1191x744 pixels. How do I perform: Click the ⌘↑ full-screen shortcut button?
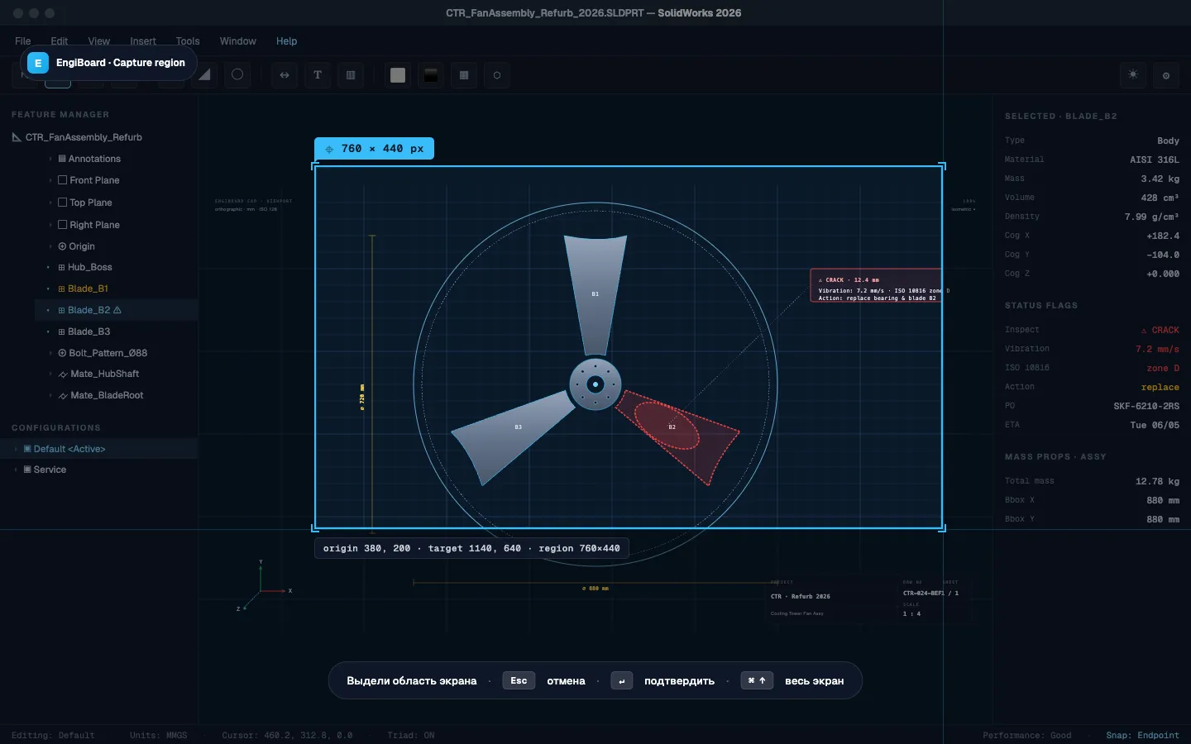tap(757, 680)
